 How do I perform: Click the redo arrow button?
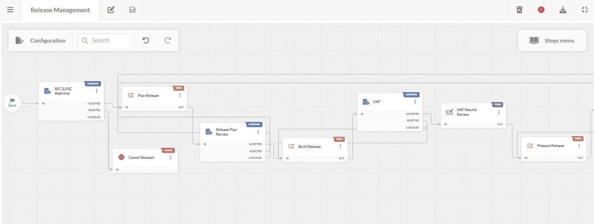tap(168, 41)
